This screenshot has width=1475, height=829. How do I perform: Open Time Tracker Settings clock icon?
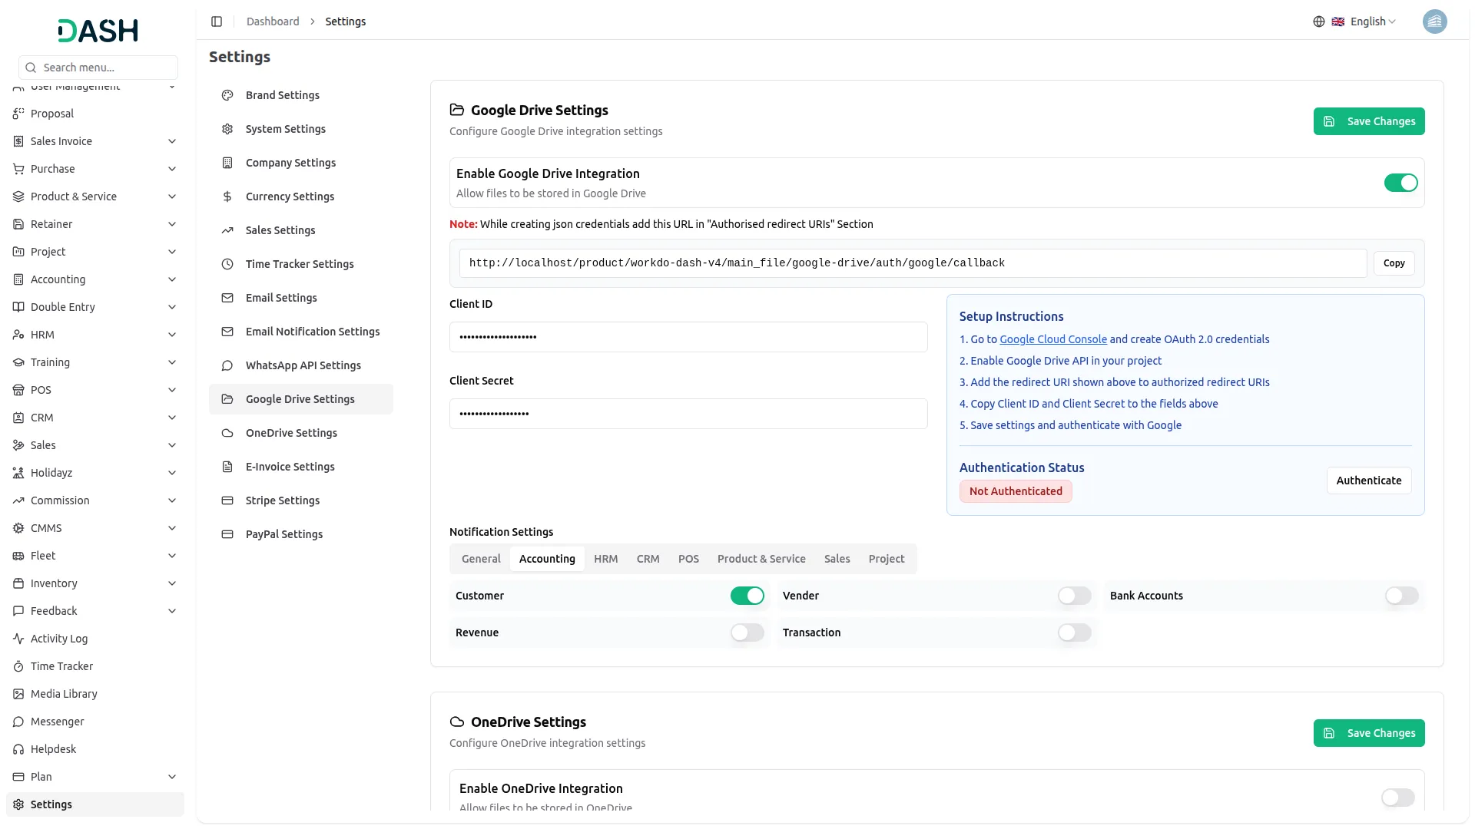pos(227,263)
